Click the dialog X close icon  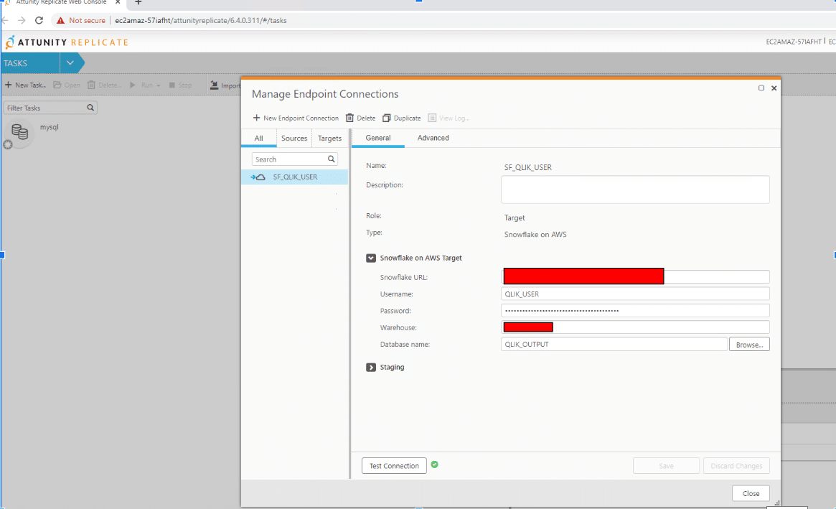(774, 88)
